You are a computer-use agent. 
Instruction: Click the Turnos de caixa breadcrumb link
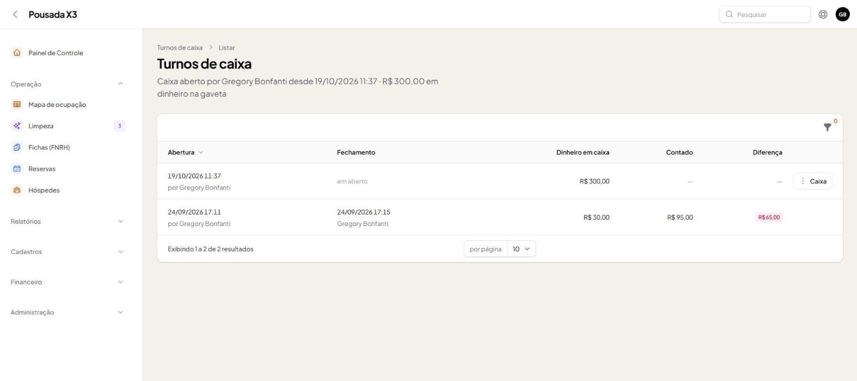tap(179, 47)
